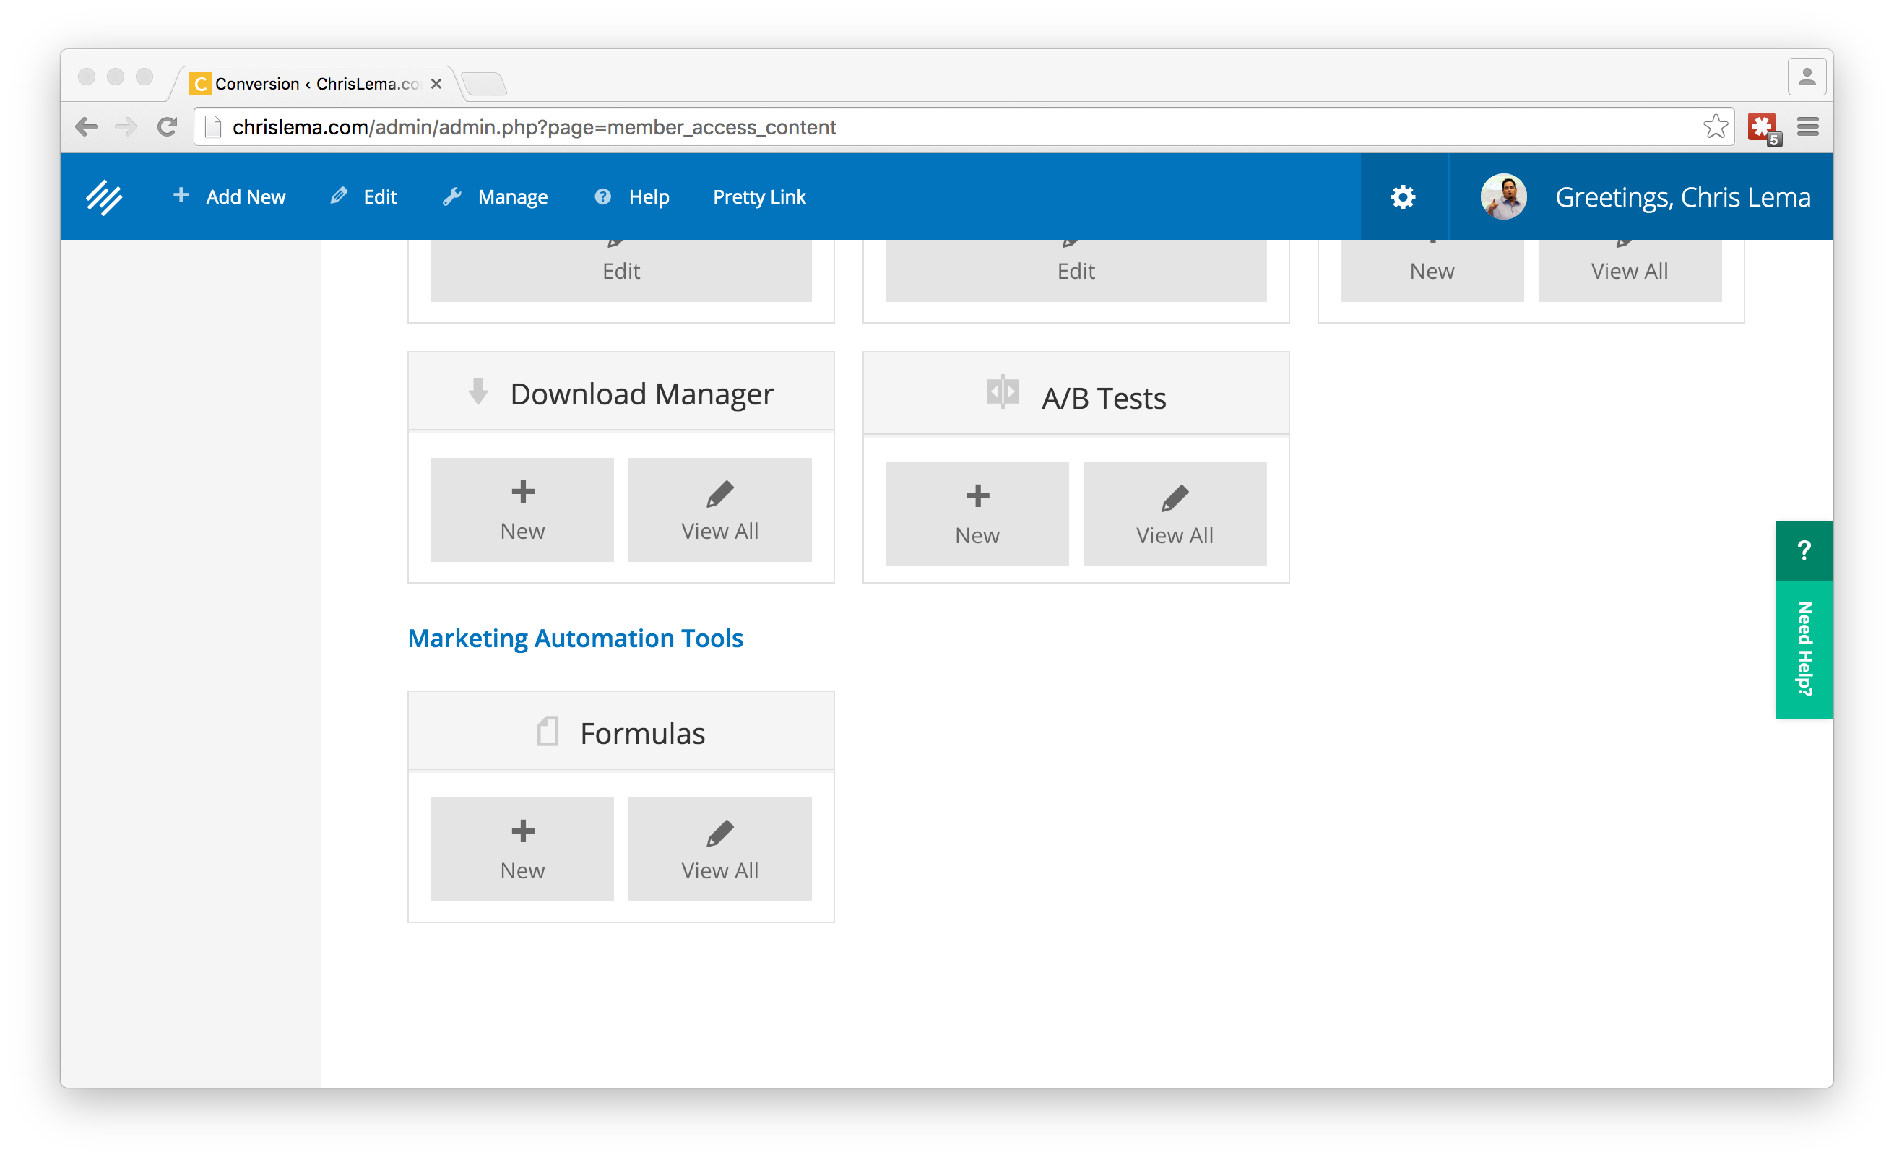Click the download arrow icon on Download Manager panel
The height and width of the screenshot is (1160, 1894).
coord(477,391)
